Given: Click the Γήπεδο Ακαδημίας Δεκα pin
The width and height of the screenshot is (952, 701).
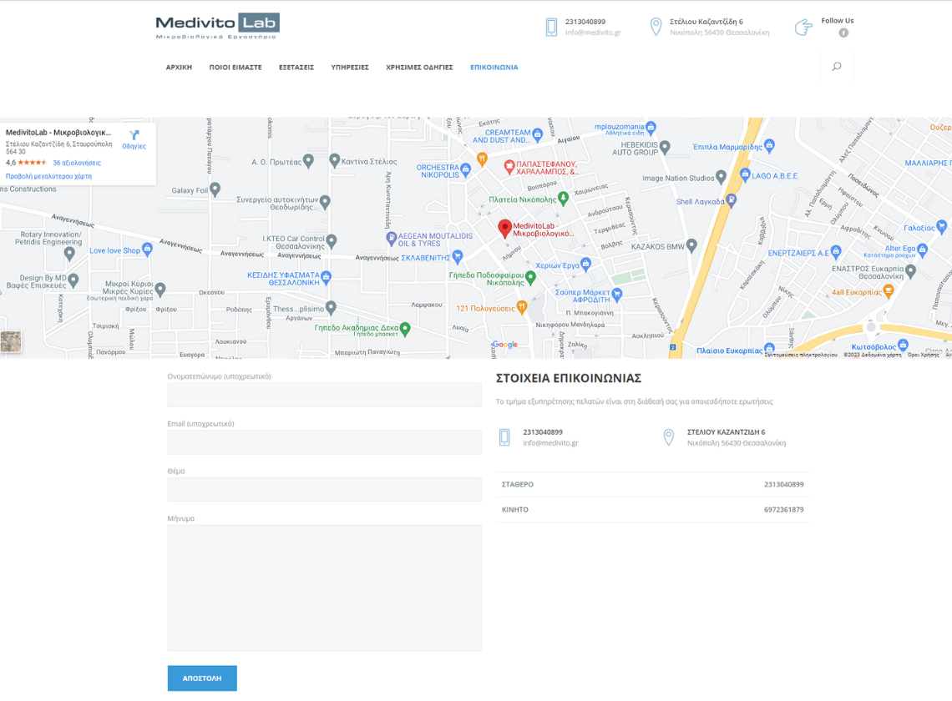Looking at the screenshot, I should point(405,329).
